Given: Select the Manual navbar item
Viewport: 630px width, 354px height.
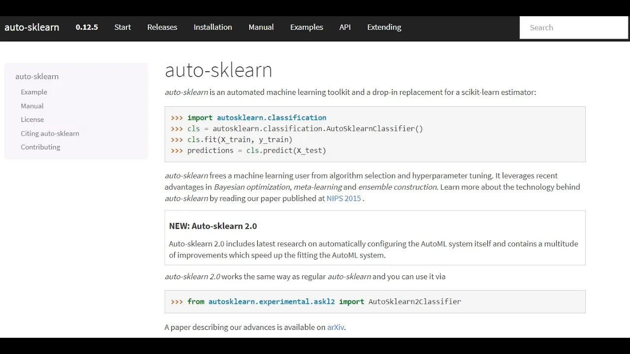Looking at the screenshot, I should (x=261, y=28).
